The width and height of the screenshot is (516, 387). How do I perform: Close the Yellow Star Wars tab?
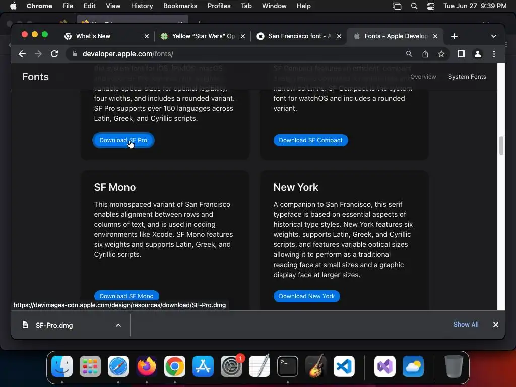[x=243, y=36]
